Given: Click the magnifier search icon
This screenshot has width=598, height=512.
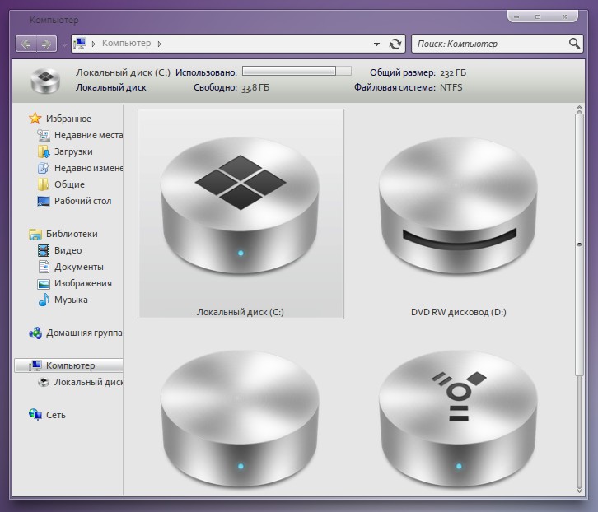Looking at the screenshot, I should tap(574, 44).
